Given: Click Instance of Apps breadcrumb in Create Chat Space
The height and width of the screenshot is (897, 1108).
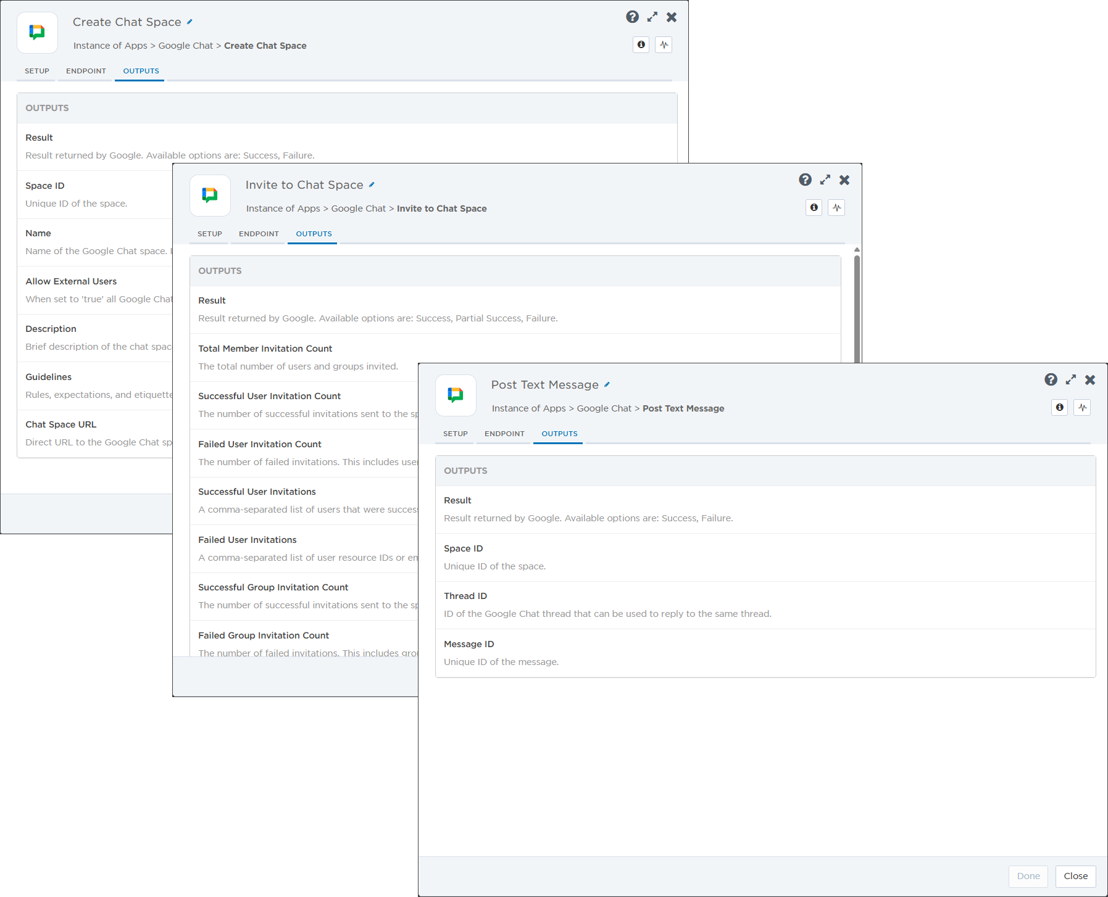Looking at the screenshot, I should 110,46.
